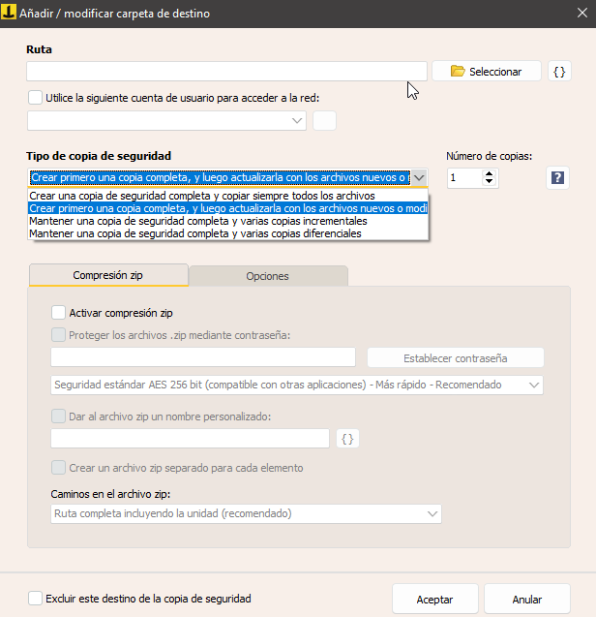Click the curly braces icon beside Seleccionar
This screenshot has width=596, height=617.
coord(559,71)
